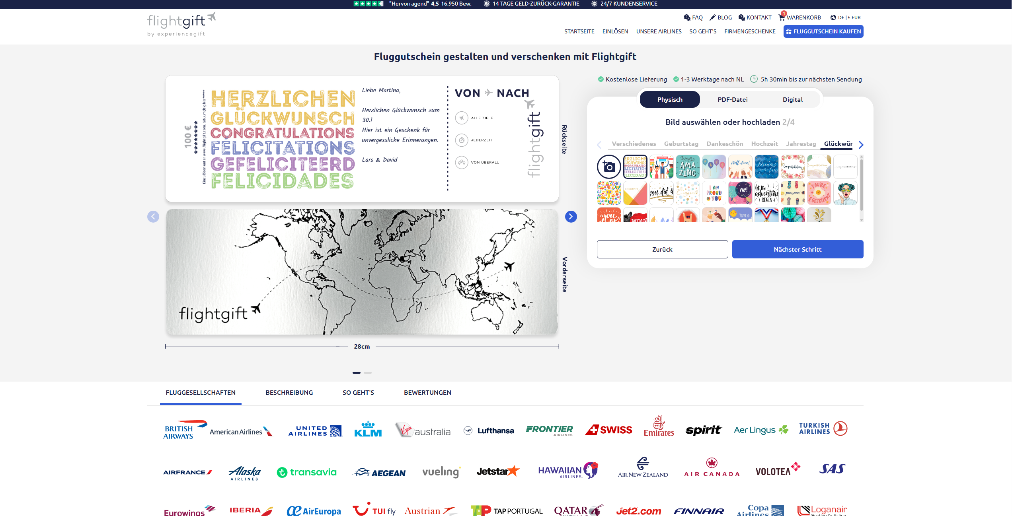Open the Hochzeit image category
Image resolution: width=1012 pixels, height=516 pixels.
pyautogui.click(x=764, y=144)
